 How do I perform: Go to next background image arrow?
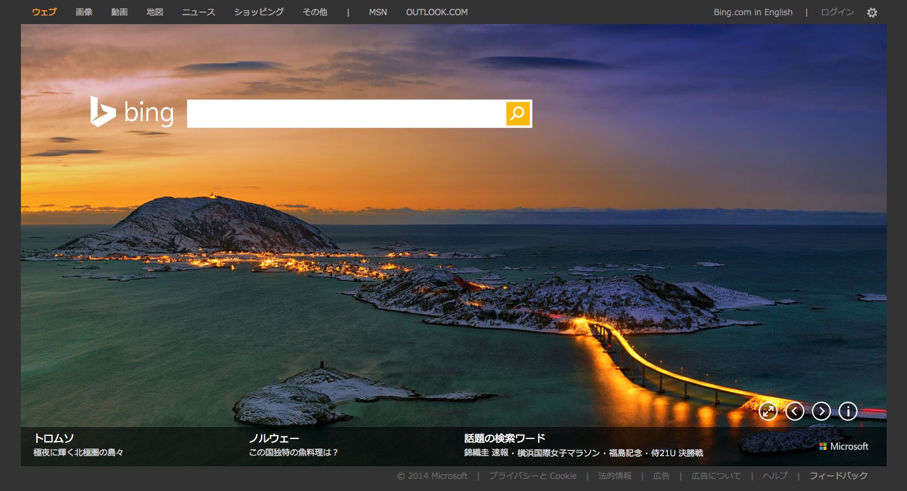click(821, 411)
